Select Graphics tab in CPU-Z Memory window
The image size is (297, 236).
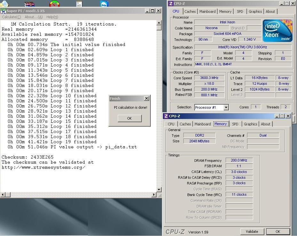(x=250, y=124)
